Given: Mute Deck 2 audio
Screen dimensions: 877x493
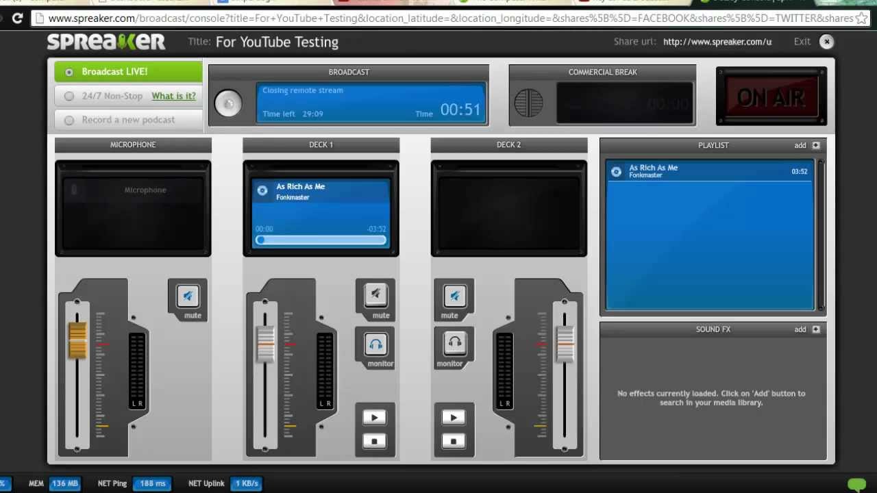Looking at the screenshot, I should [x=454, y=296].
